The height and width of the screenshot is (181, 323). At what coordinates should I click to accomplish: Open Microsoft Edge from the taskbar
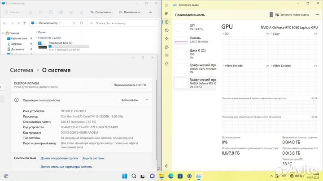[171, 176]
